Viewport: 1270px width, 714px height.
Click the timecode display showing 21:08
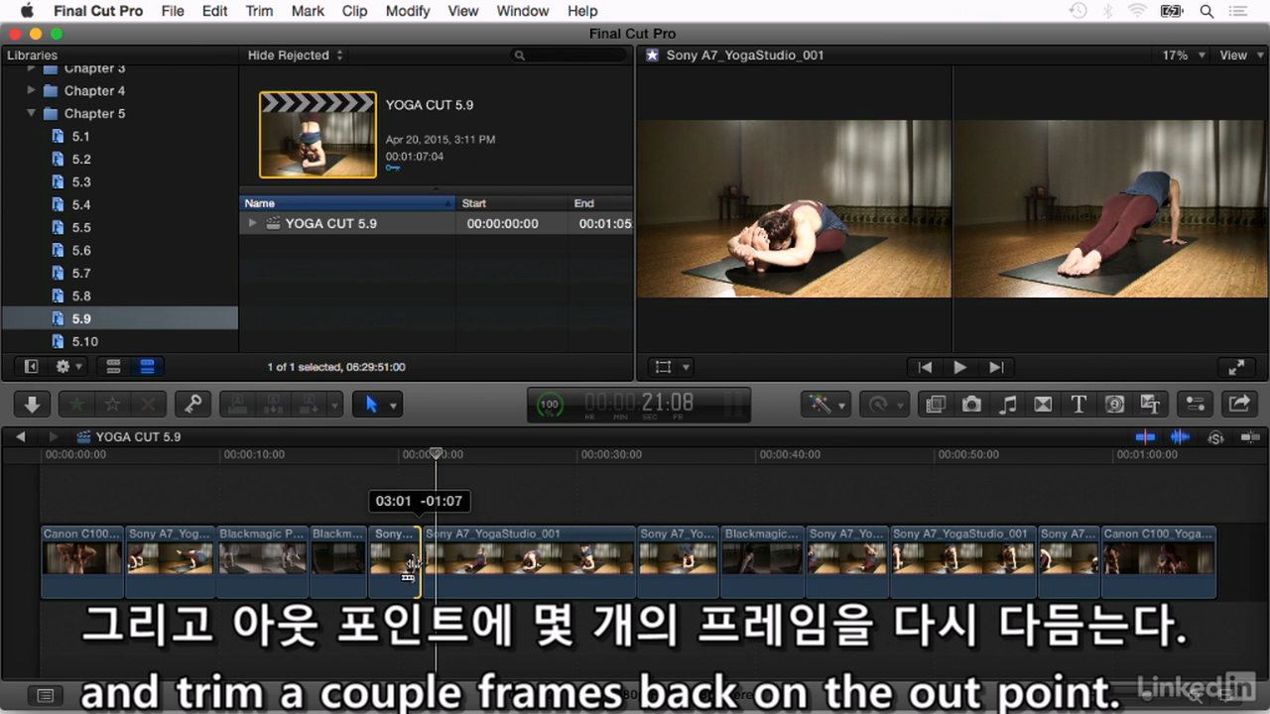[x=640, y=403]
